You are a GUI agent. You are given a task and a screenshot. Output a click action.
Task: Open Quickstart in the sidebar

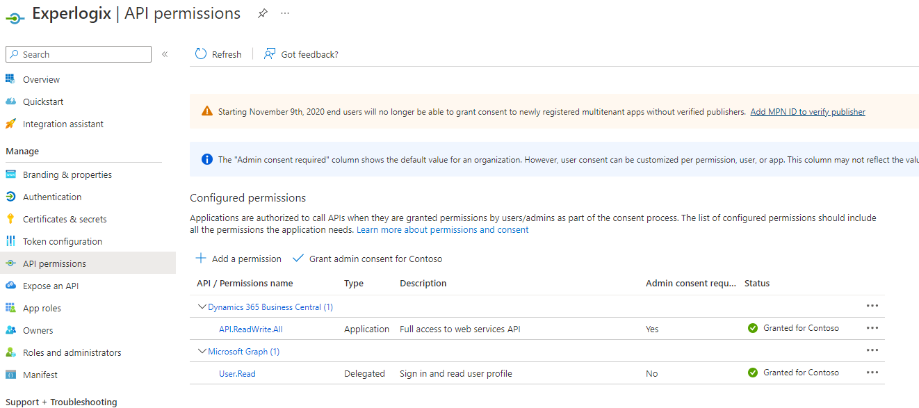(43, 101)
